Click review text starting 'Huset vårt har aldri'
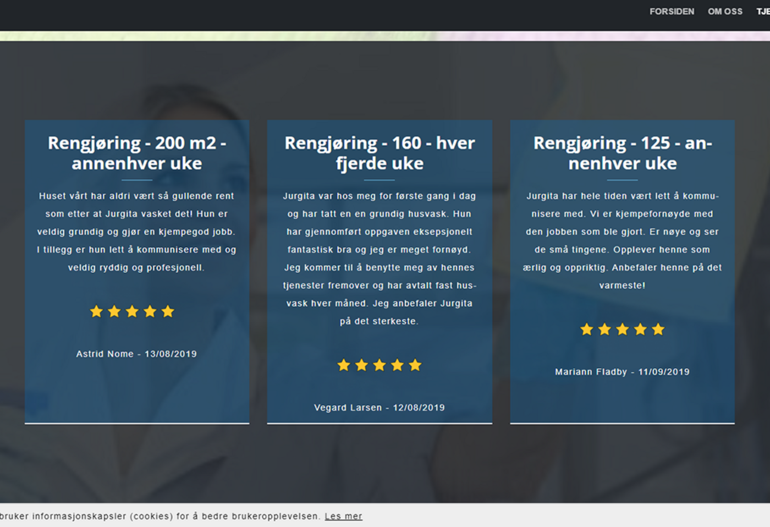This screenshot has height=527, width=770. pyautogui.click(x=136, y=232)
